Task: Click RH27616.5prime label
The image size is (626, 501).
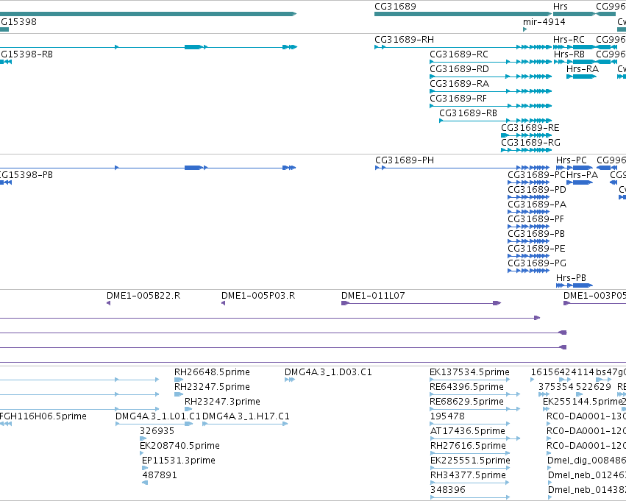Action: click(x=468, y=446)
